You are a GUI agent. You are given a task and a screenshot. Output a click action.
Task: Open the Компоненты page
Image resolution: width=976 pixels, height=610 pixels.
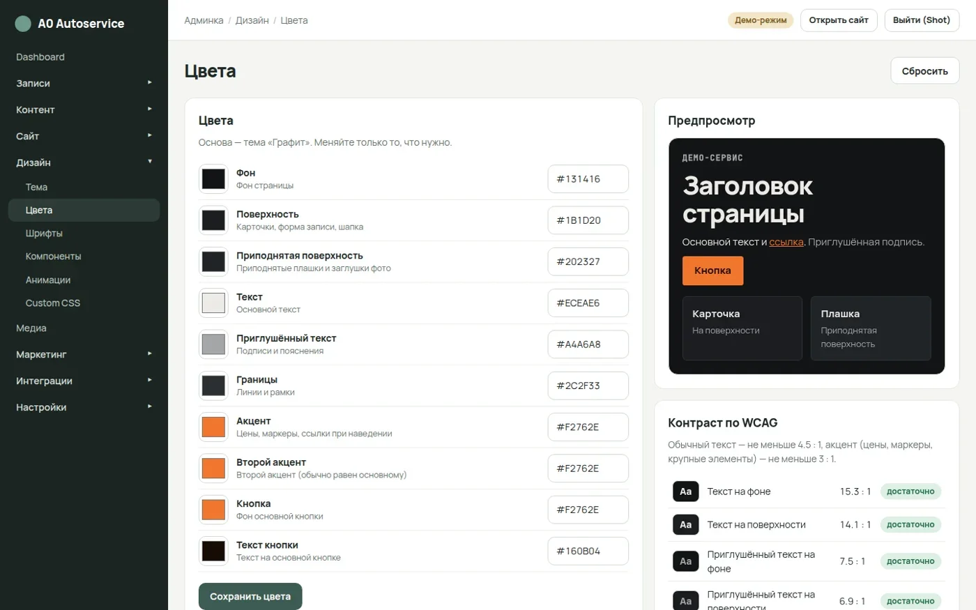[x=84, y=256]
